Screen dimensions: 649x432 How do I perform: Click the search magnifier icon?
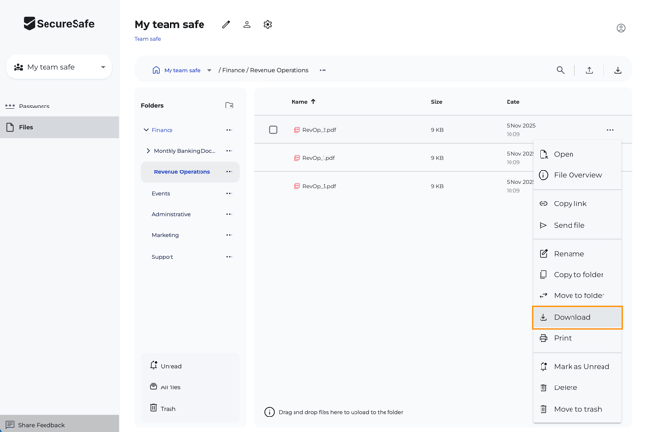click(x=560, y=70)
